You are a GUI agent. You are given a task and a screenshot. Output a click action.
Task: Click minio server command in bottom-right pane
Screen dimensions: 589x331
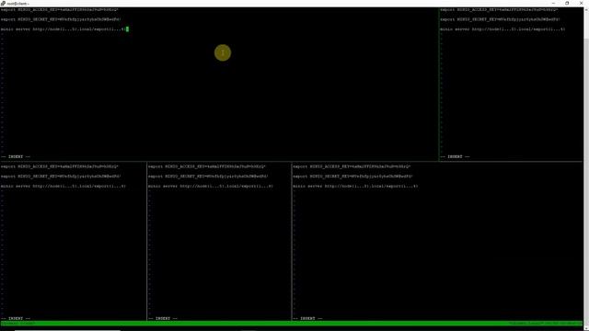(355, 186)
